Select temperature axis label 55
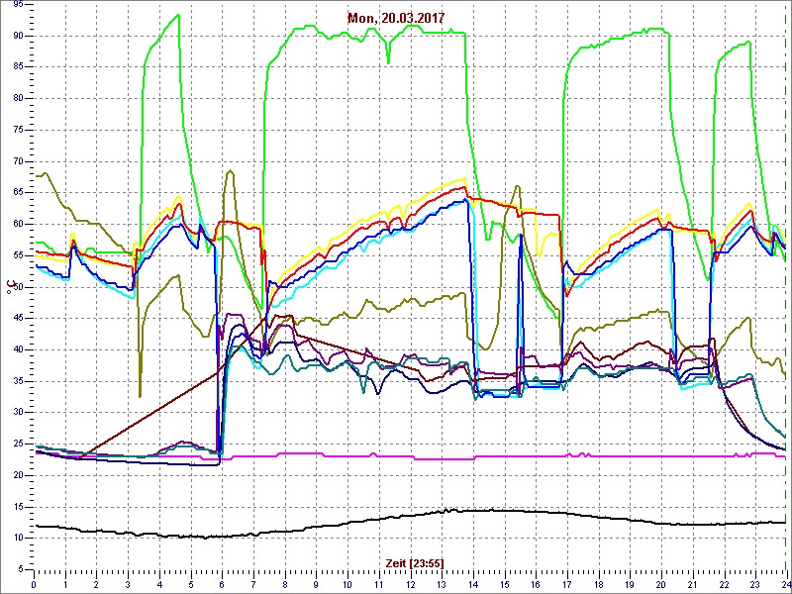The height and width of the screenshot is (594, 792). tap(18, 255)
